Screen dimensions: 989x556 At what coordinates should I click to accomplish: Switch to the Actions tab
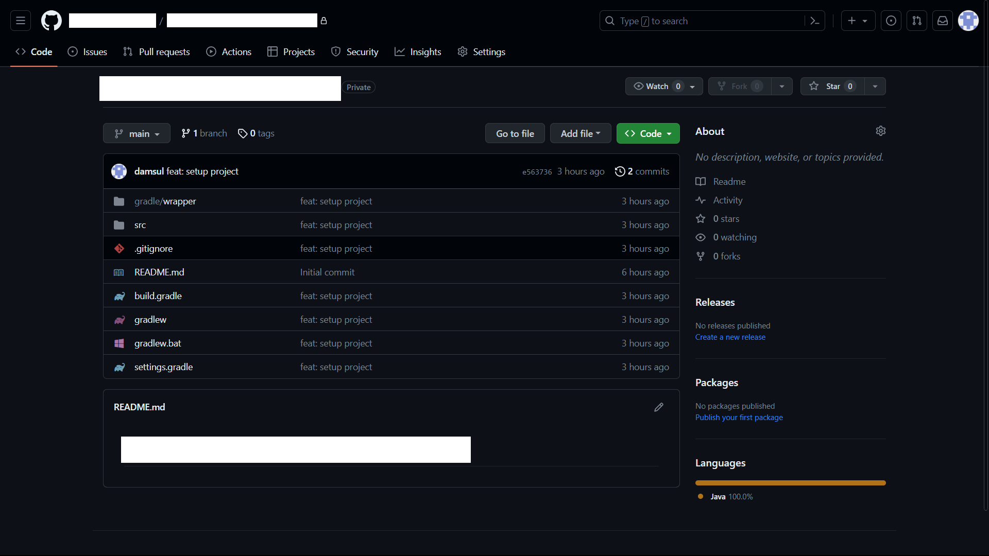point(229,52)
